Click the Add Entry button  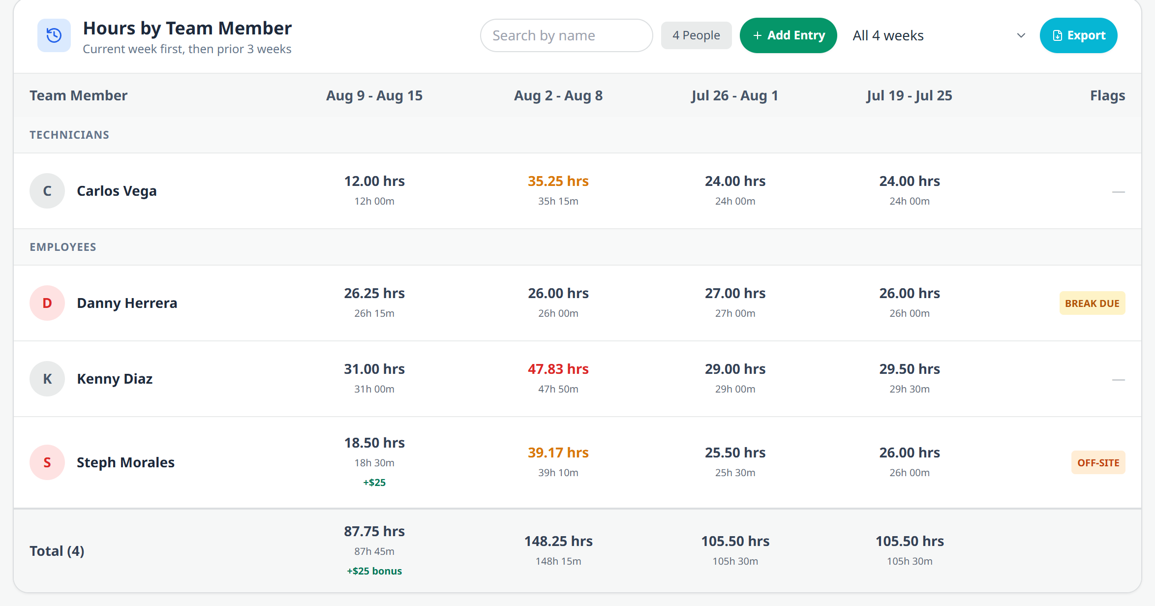[788, 35]
